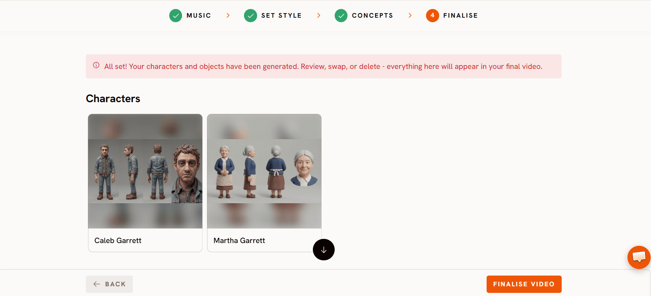Viewport: 651px width, 296px height.
Task: Go back with the Back button
Action: (109, 284)
